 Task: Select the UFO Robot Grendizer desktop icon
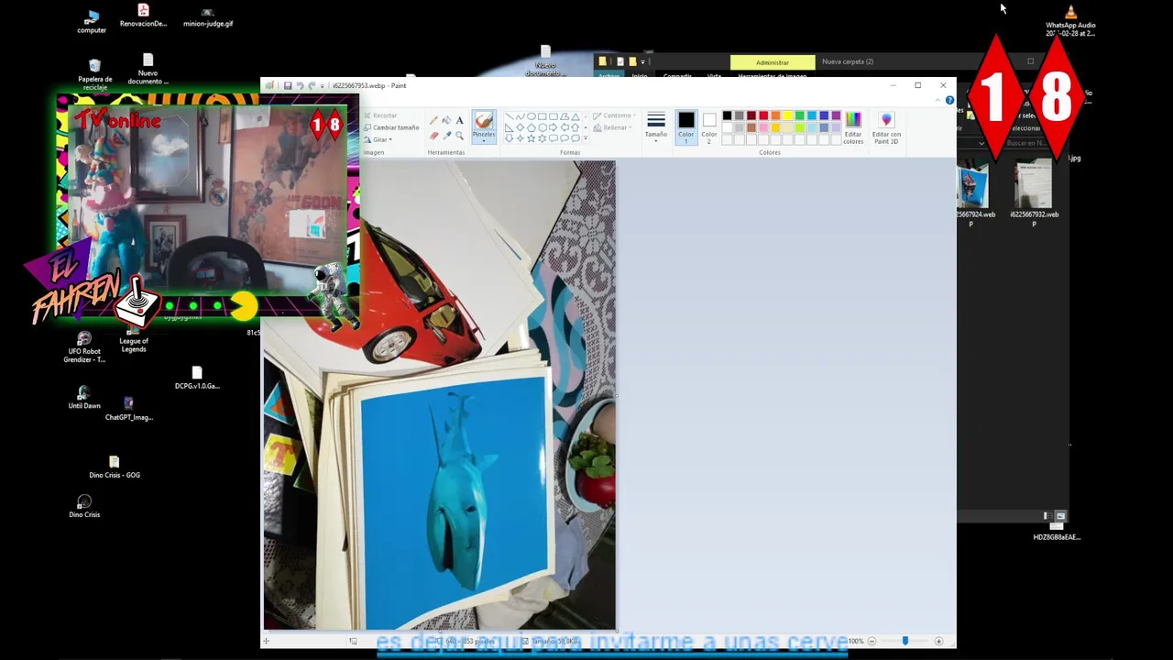point(84,347)
